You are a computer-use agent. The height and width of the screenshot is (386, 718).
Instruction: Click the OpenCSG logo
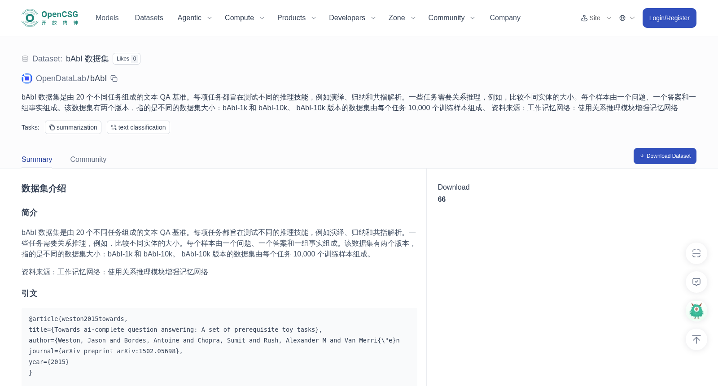pos(50,18)
